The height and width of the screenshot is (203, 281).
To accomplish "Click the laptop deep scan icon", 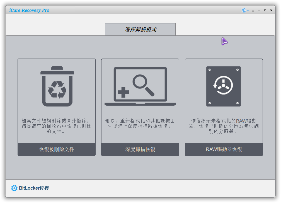I will click(140, 86).
